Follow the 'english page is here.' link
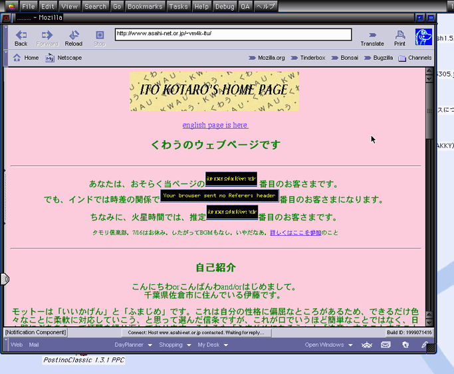The image size is (454, 374). click(215, 125)
